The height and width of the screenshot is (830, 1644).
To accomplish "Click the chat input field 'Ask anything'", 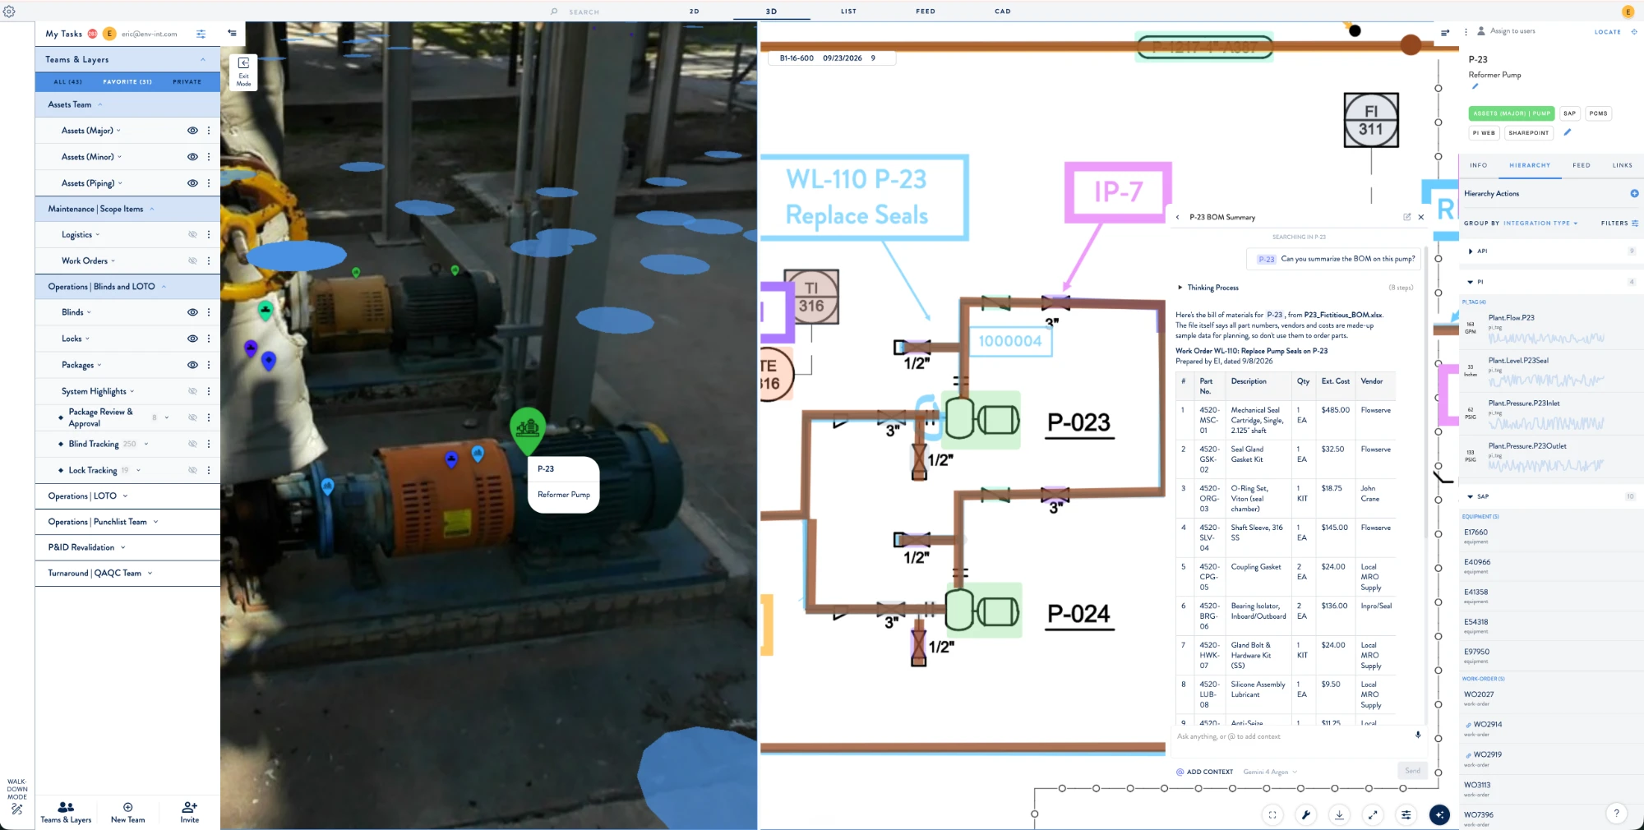I will pyautogui.click(x=1293, y=736).
